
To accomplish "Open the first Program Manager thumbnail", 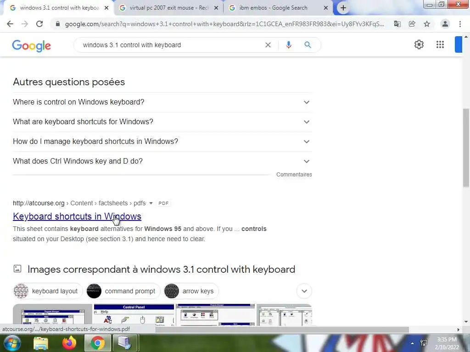I will click(52, 315).
